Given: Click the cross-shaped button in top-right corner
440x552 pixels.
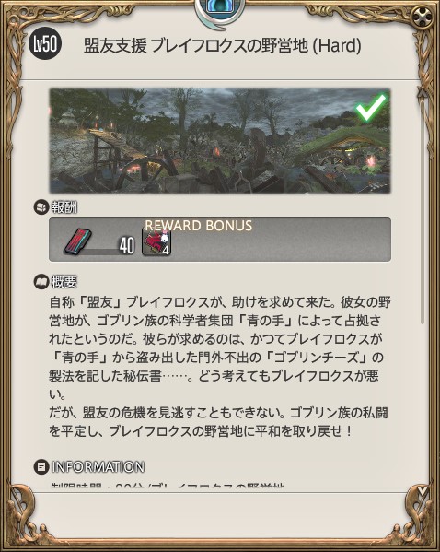Looking at the screenshot, I should click(420, 17).
